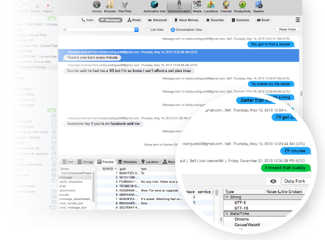The height and width of the screenshot is (240, 325).
Task: Click the Tables list scrollbar
Action: click(93, 187)
